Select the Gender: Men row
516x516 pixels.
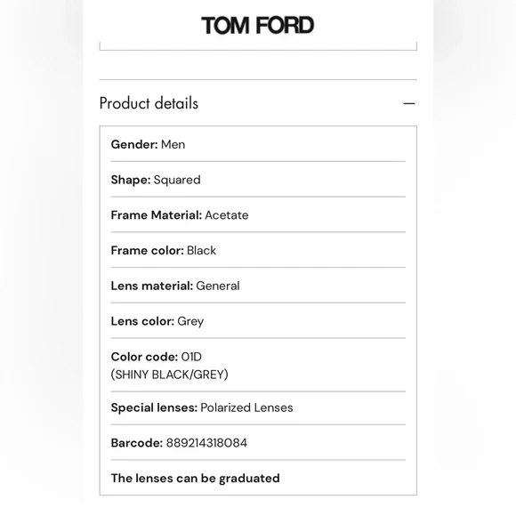tap(258, 144)
